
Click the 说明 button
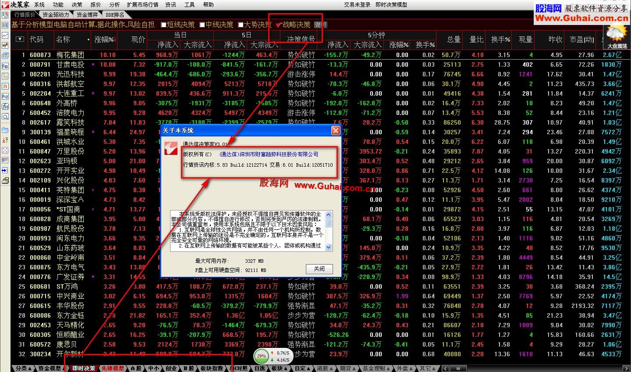point(321,25)
